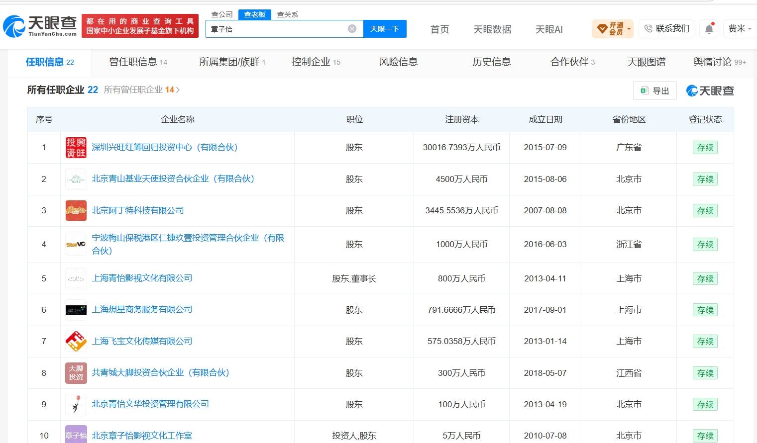
Task: Open 上海飞宝文化传媒有限公司 link
Action: point(142,341)
